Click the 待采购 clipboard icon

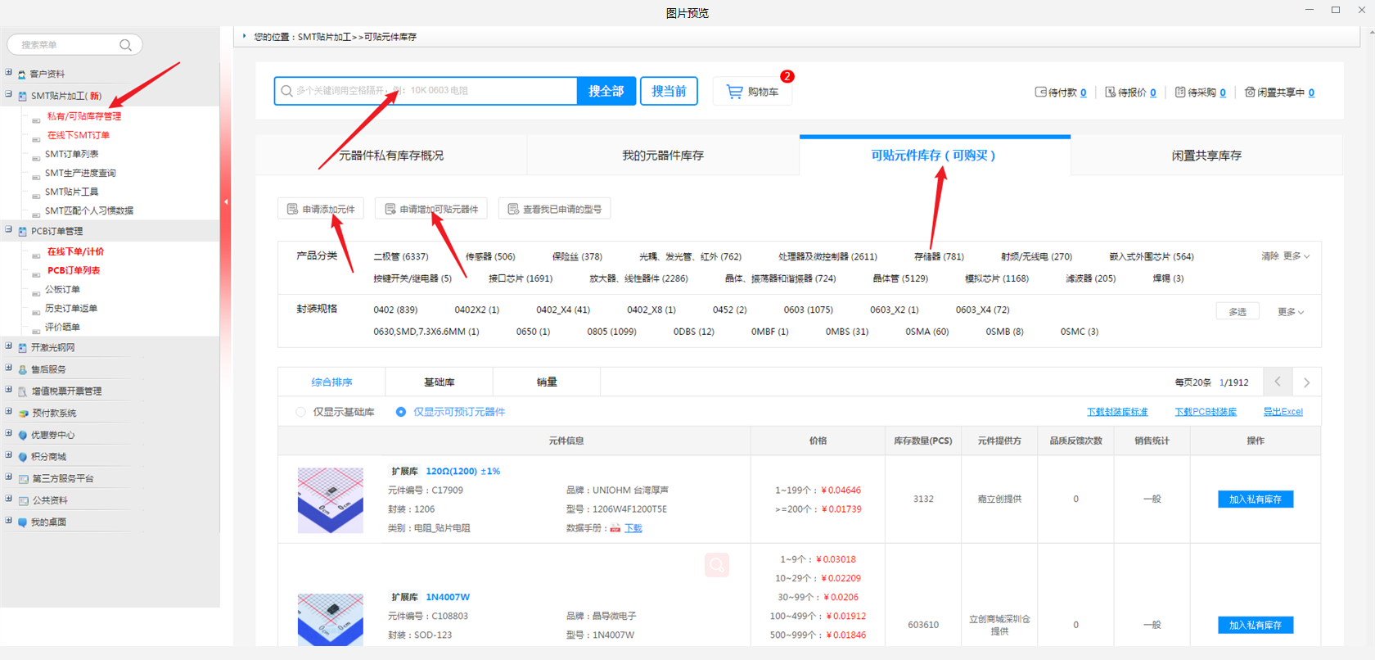click(1179, 93)
